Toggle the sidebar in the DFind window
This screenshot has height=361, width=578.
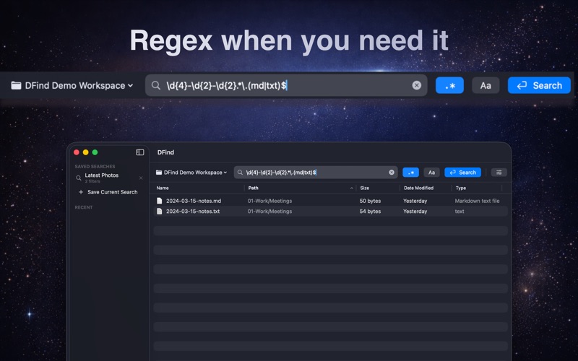click(139, 152)
